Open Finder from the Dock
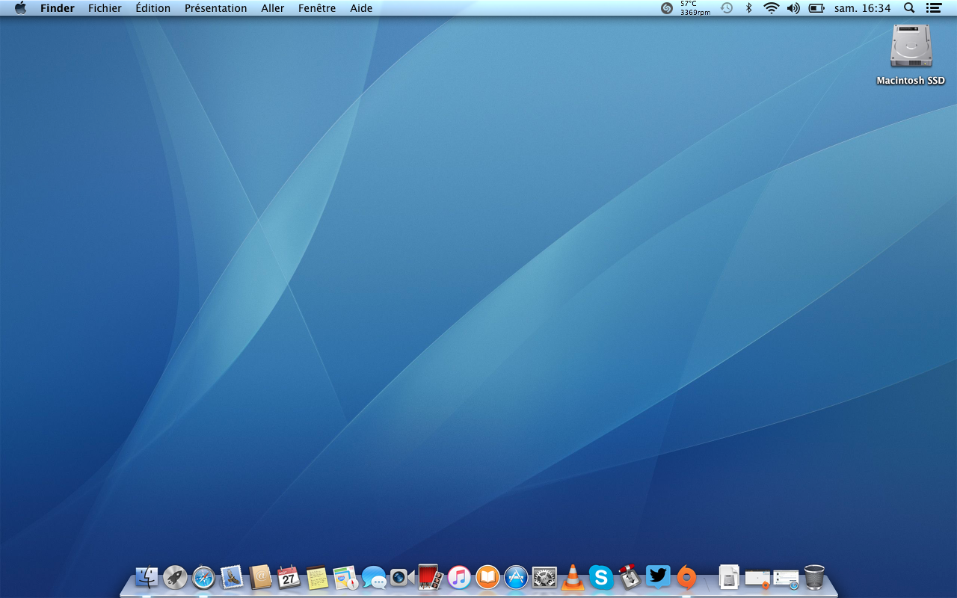Viewport: 957px width, 598px height. (x=147, y=577)
